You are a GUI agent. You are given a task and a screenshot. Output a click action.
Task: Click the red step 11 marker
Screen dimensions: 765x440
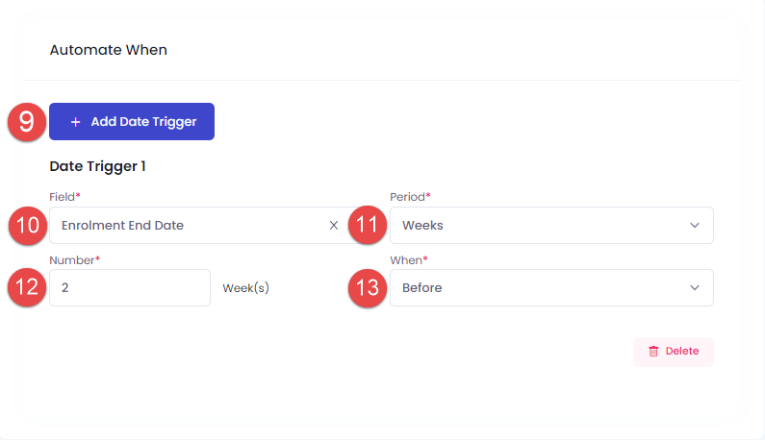[368, 225]
